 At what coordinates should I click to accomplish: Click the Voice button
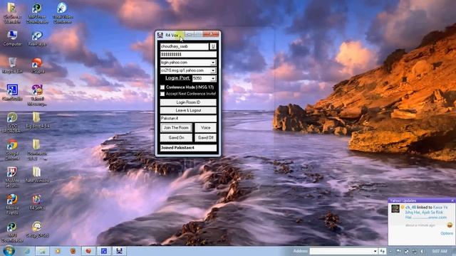pyautogui.click(x=206, y=128)
